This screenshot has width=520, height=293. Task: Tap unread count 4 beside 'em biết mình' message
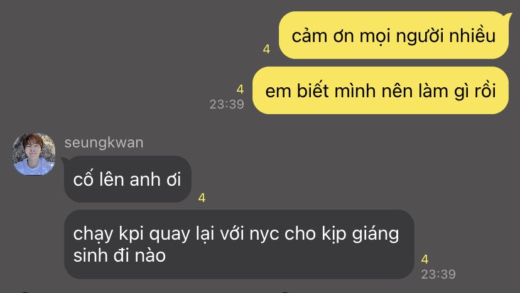click(240, 89)
